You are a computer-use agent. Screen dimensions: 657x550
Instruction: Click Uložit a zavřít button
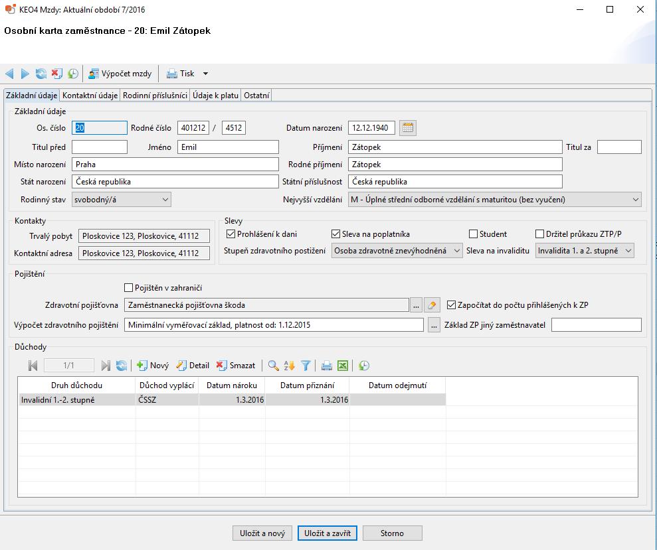click(x=328, y=533)
